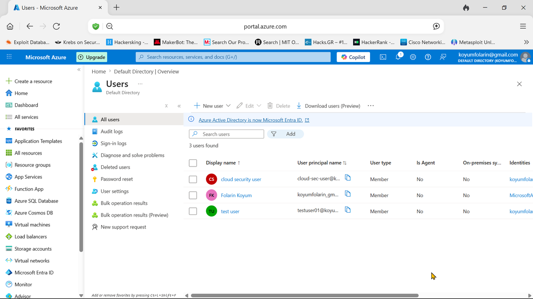Click the account avatar icon
This screenshot has width=533, height=299.
525,57
